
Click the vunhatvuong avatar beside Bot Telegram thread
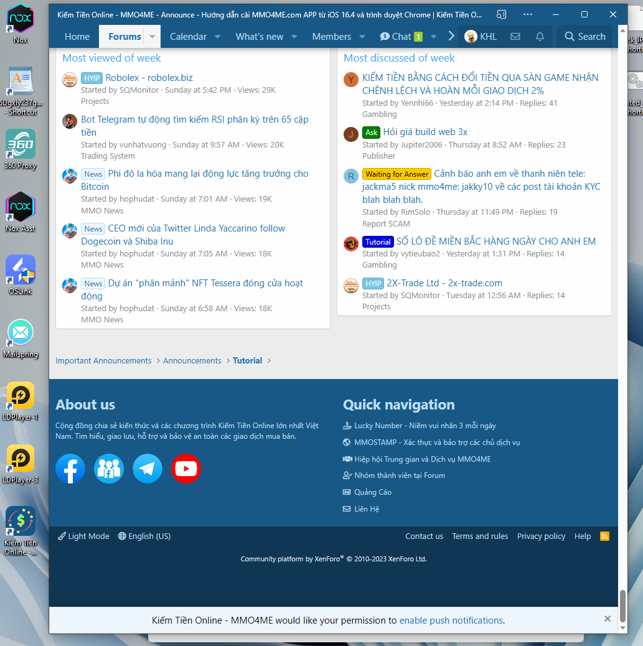click(x=70, y=121)
